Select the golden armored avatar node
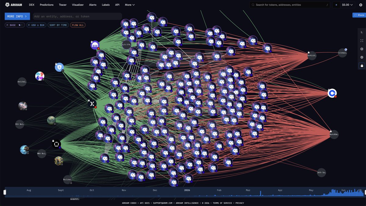Viewport: 366px width, 206px height. (59, 161)
